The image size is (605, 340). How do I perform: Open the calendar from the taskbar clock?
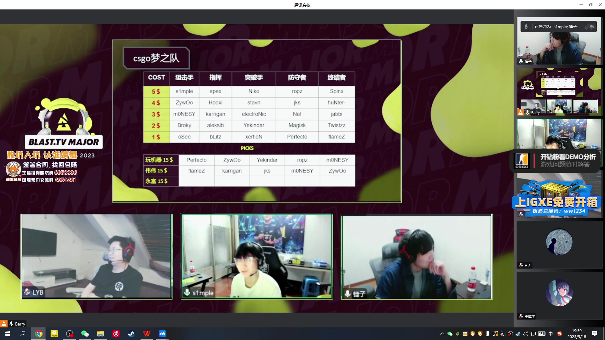(576, 334)
